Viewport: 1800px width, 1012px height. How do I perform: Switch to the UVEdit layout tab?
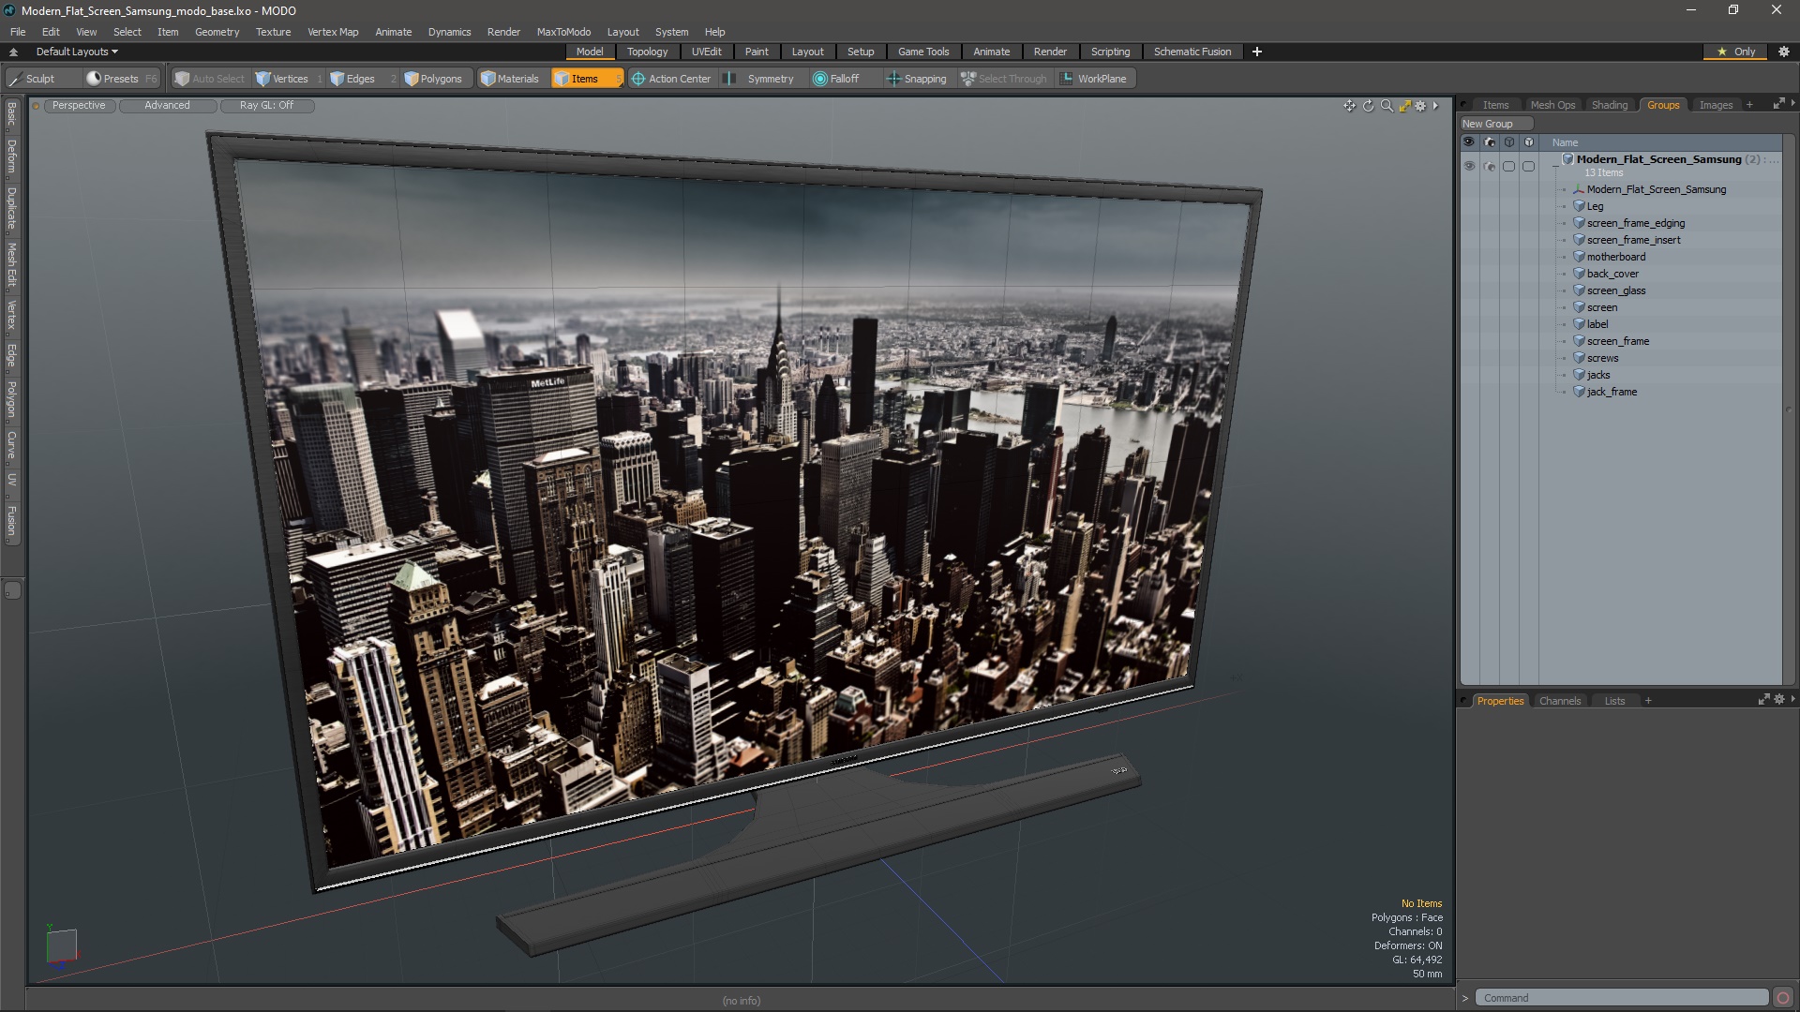coord(706,52)
